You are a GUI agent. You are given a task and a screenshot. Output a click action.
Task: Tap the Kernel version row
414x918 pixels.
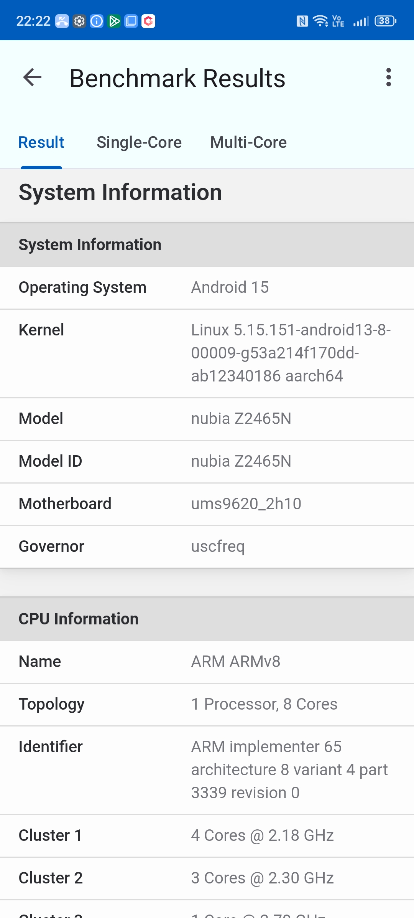coord(207,353)
